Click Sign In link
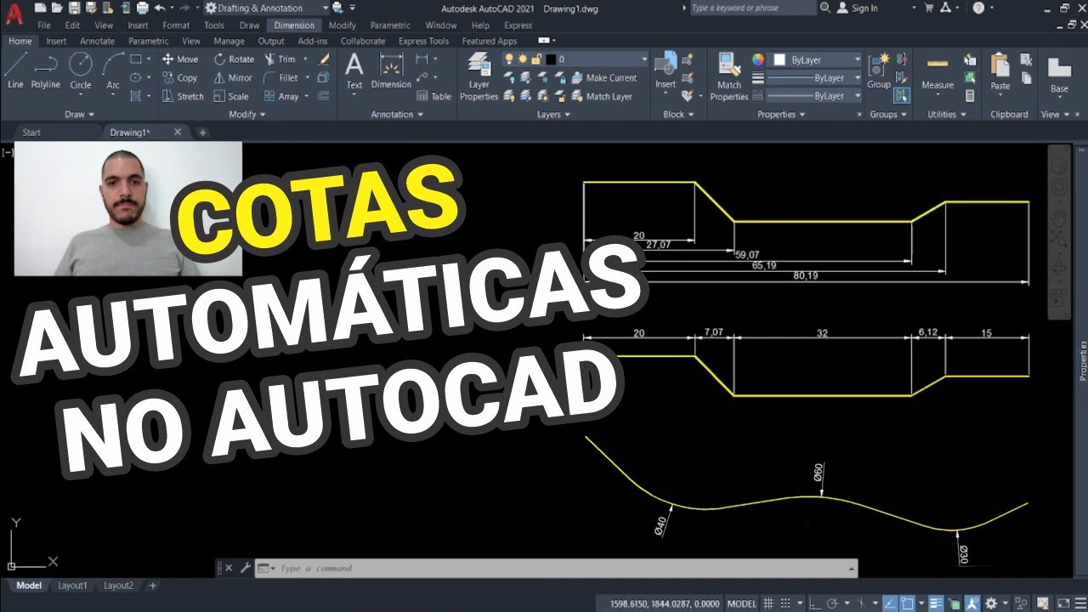Image resolution: width=1088 pixels, height=612 pixels. [x=864, y=8]
